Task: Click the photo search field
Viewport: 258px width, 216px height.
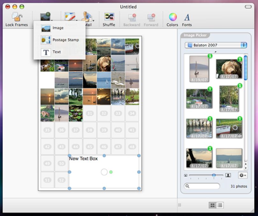Action: click(x=202, y=186)
